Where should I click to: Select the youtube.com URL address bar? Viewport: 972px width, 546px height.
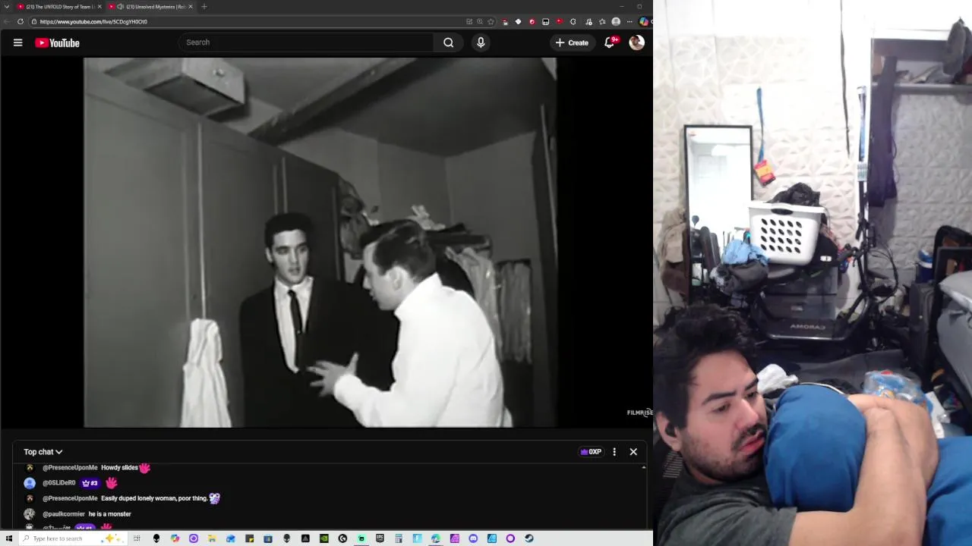[x=251, y=21]
